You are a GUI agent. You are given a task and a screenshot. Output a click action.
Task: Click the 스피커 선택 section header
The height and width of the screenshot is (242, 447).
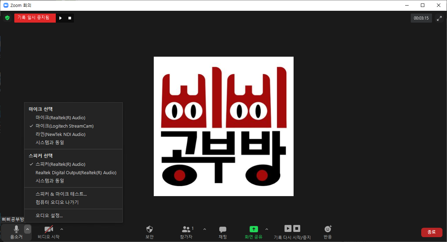(40, 156)
